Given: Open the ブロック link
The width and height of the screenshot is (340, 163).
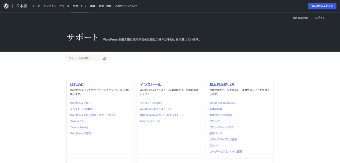Looking at the screenshot, I should click(x=215, y=121).
